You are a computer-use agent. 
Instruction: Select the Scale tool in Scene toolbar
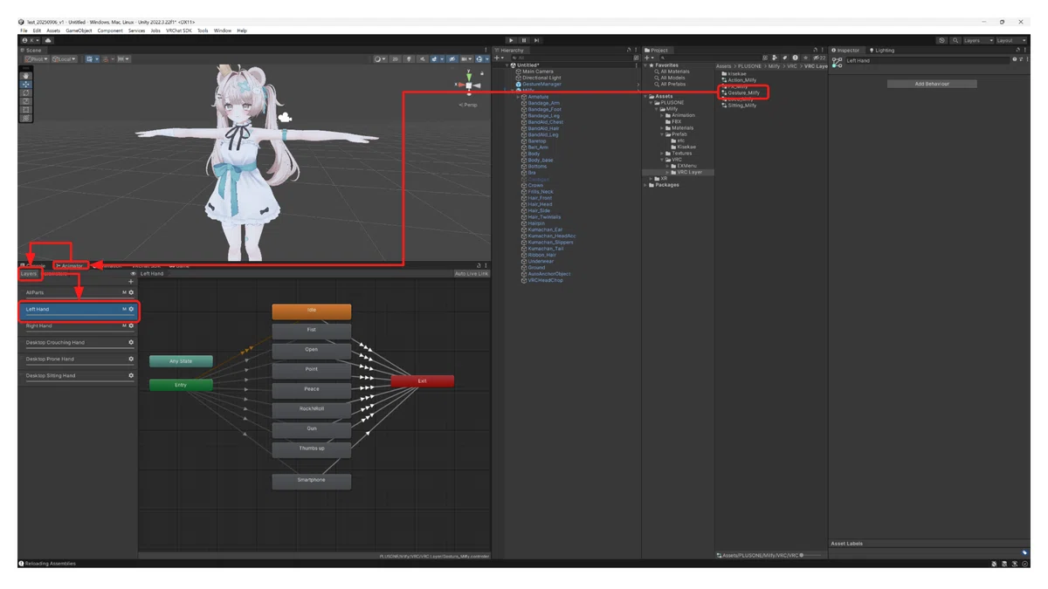pyautogui.click(x=26, y=101)
